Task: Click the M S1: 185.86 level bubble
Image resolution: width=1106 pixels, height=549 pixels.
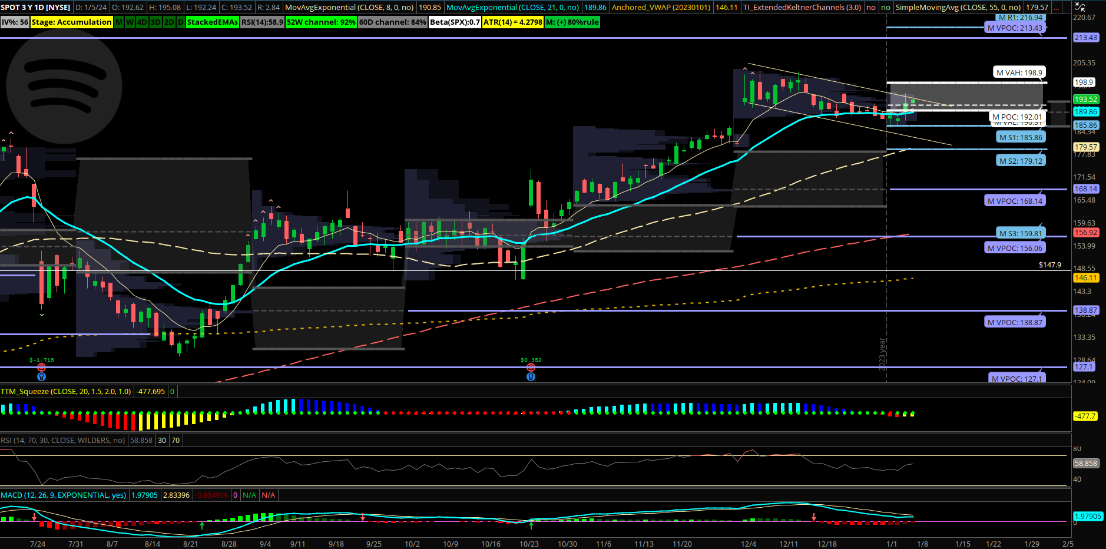Action: pos(1021,137)
